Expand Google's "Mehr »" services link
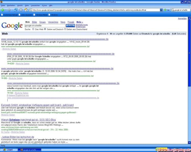This screenshot has height=152, width=191. point(80,22)
